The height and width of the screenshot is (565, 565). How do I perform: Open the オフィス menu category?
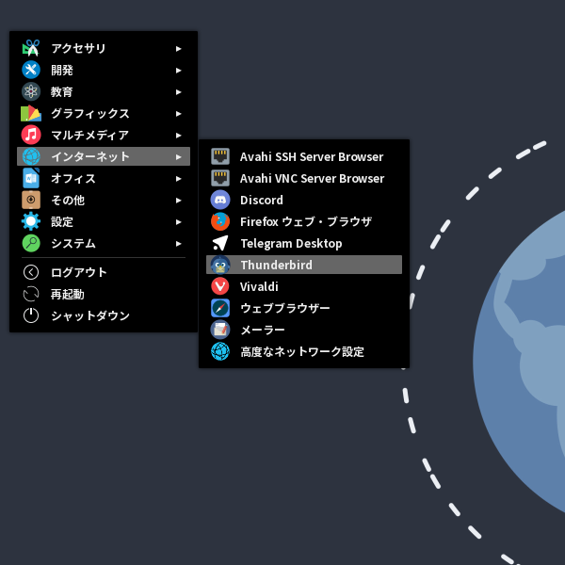coord(104,178)
